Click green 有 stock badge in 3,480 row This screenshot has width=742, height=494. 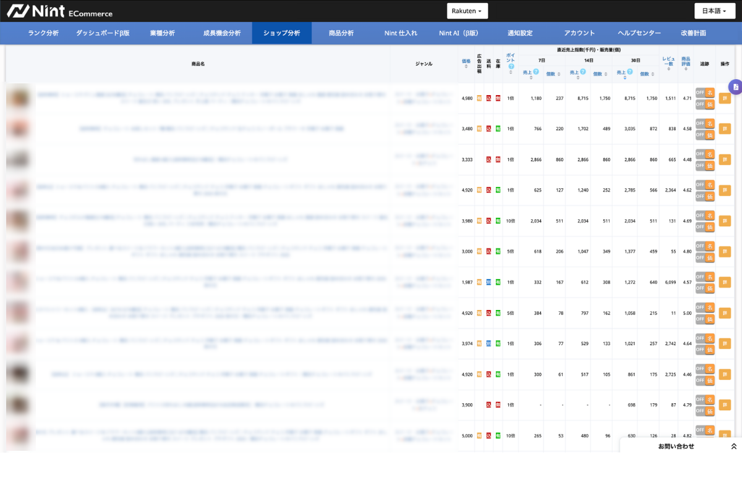[x=498, y=128]
